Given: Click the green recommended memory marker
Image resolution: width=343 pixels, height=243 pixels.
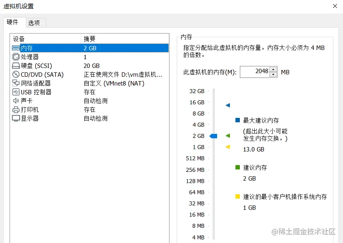Looking at the screenshot, I should [x=228, y=135].
